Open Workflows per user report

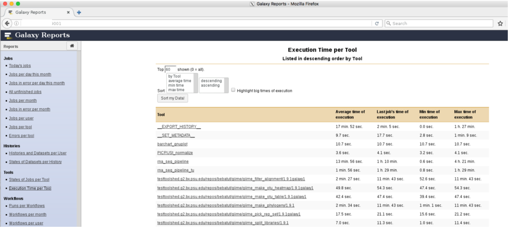coord(26,223)
